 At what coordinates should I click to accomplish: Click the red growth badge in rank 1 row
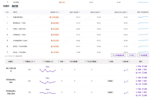coord(54,17)
